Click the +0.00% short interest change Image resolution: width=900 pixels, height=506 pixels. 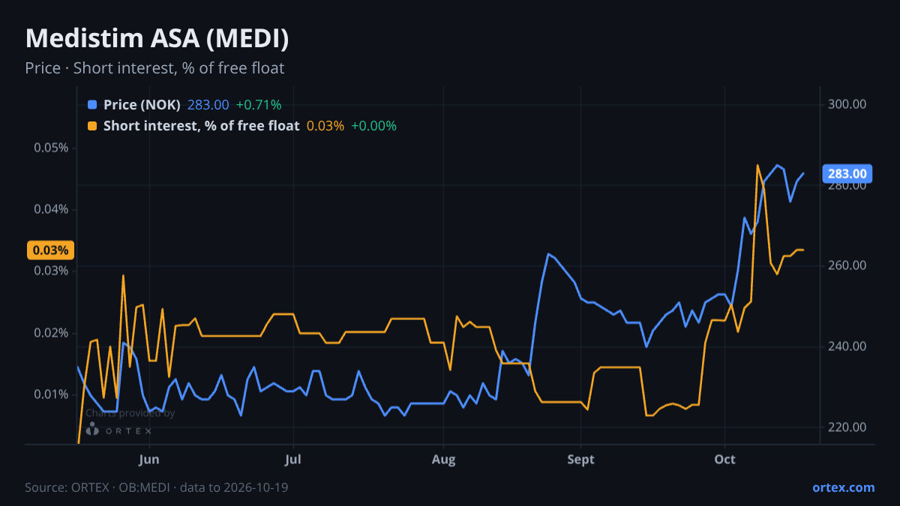373,126
